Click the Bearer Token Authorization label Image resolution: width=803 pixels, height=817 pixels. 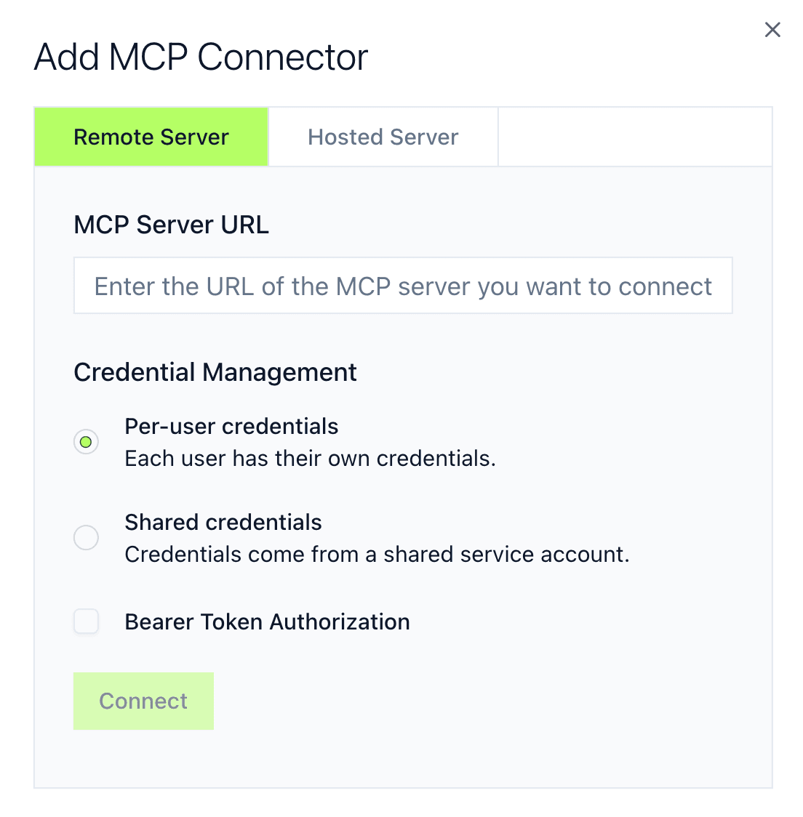pyautogui.click(x=267, y=621)
